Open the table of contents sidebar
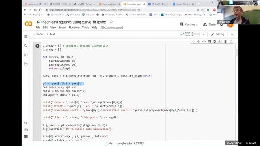 pyautogui.click(x=26, y=36)
